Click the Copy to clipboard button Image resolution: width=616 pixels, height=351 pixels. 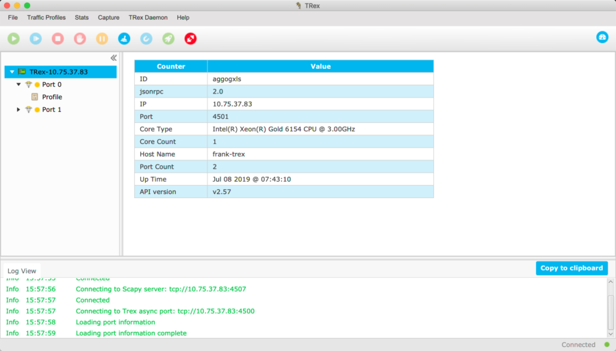tap(572, 268)
